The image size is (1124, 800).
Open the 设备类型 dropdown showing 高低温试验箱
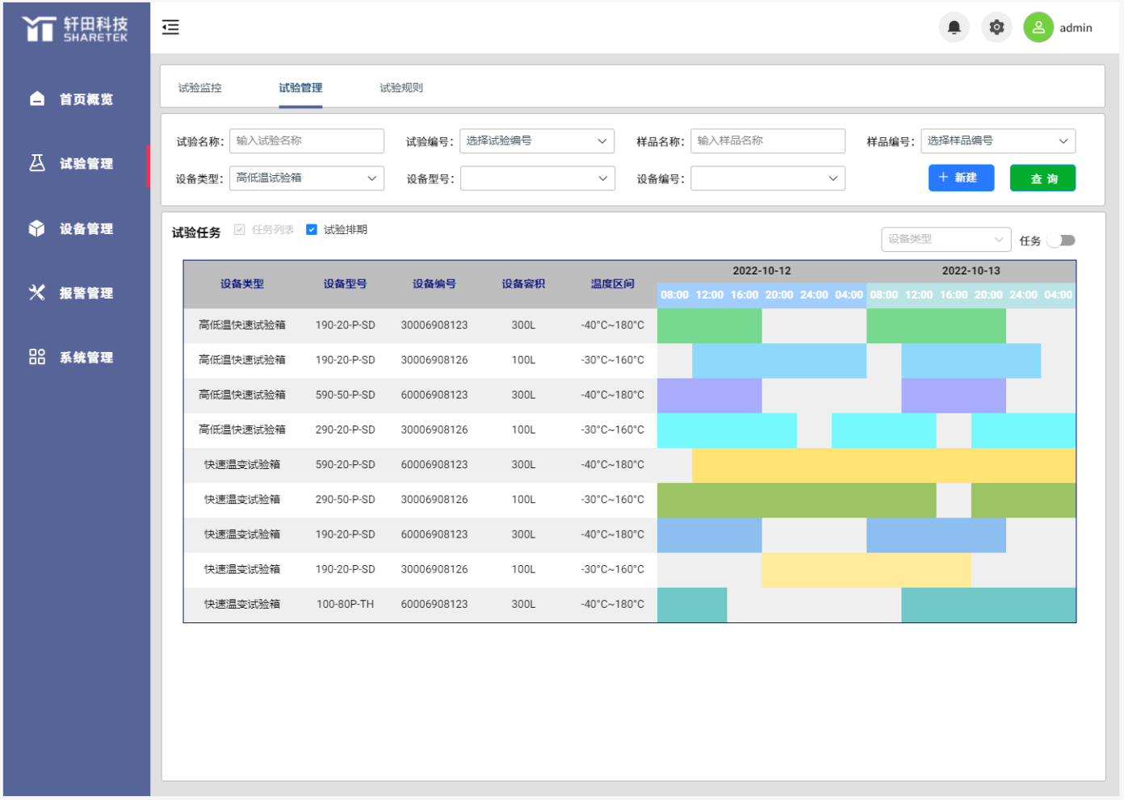307,178
